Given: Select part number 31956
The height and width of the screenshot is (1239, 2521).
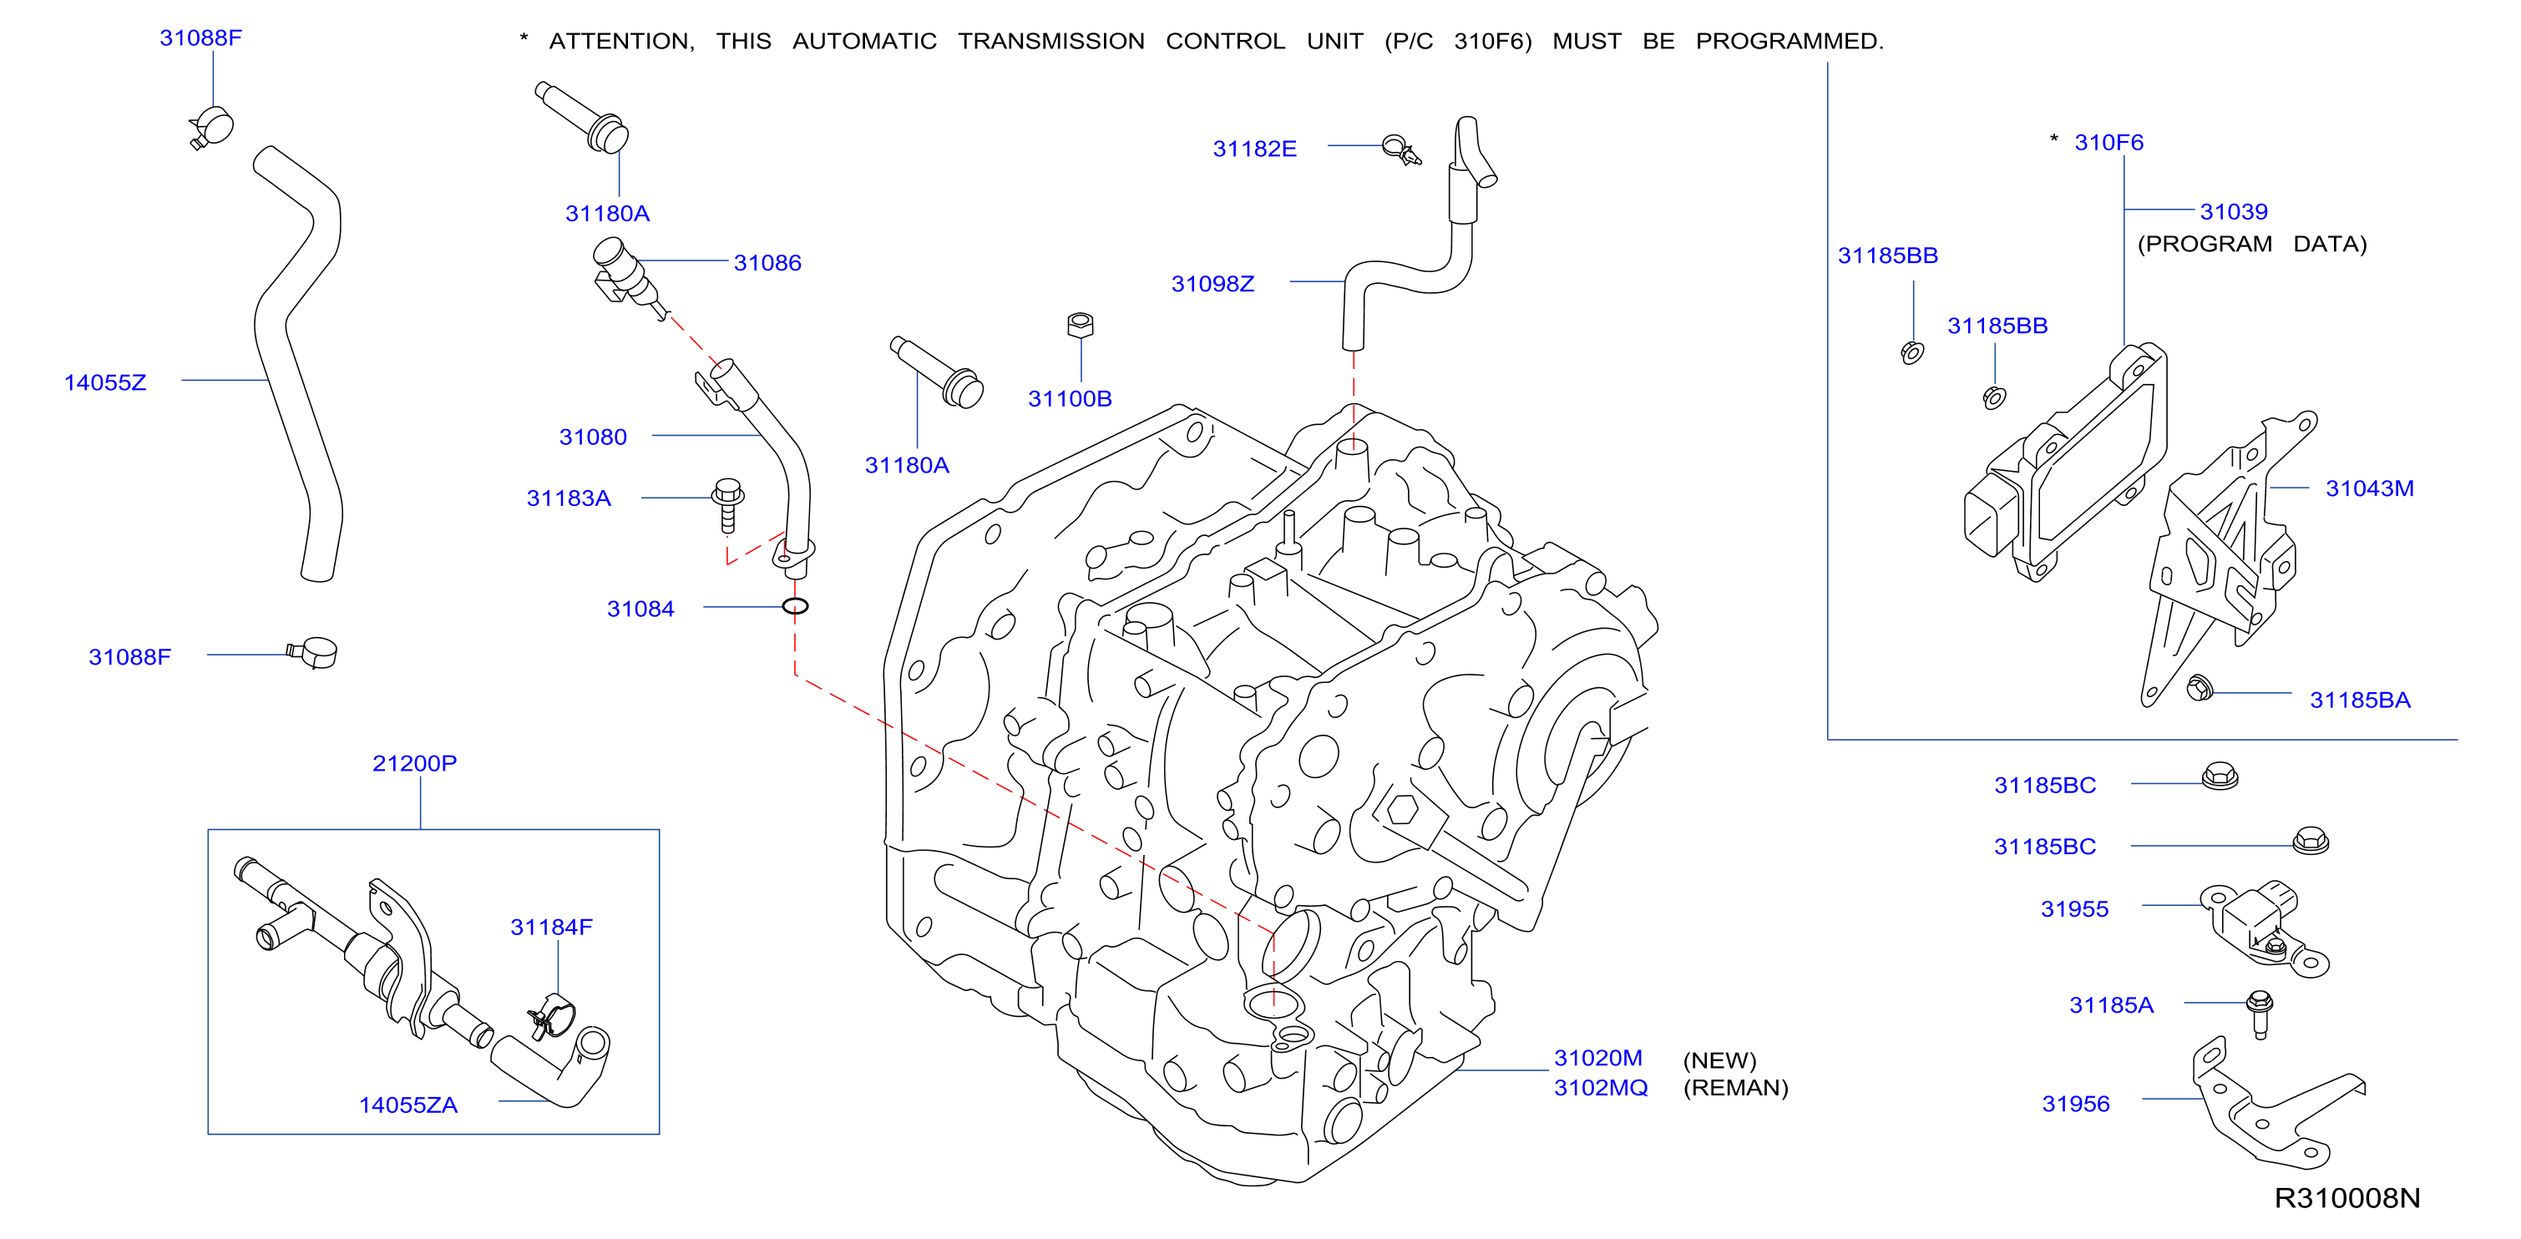Looking at the screenshot, I should [2075, 1104].
